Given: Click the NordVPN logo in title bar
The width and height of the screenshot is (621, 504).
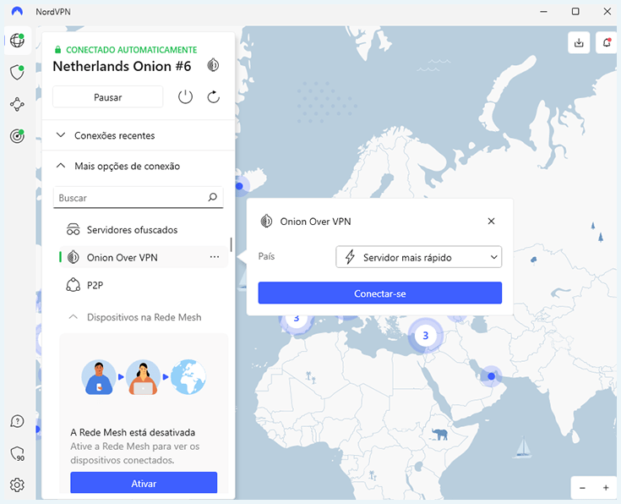Looking at the screenshot, I should click(x=17, y=11).
